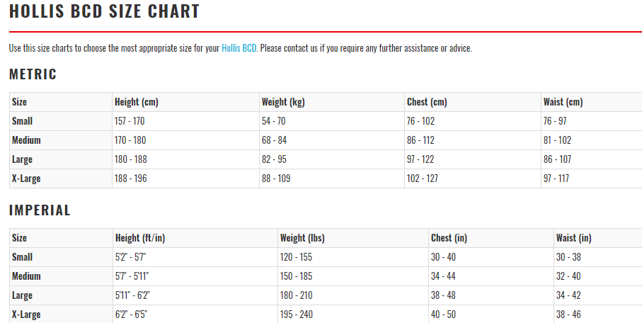Select the 38 - 48 chest cell
This screenshot has height=323, width=642.
pyautogui.click(x=443, y=295)
